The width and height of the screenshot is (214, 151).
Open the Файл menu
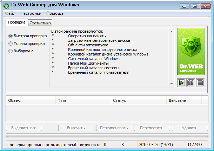[10, 13]
